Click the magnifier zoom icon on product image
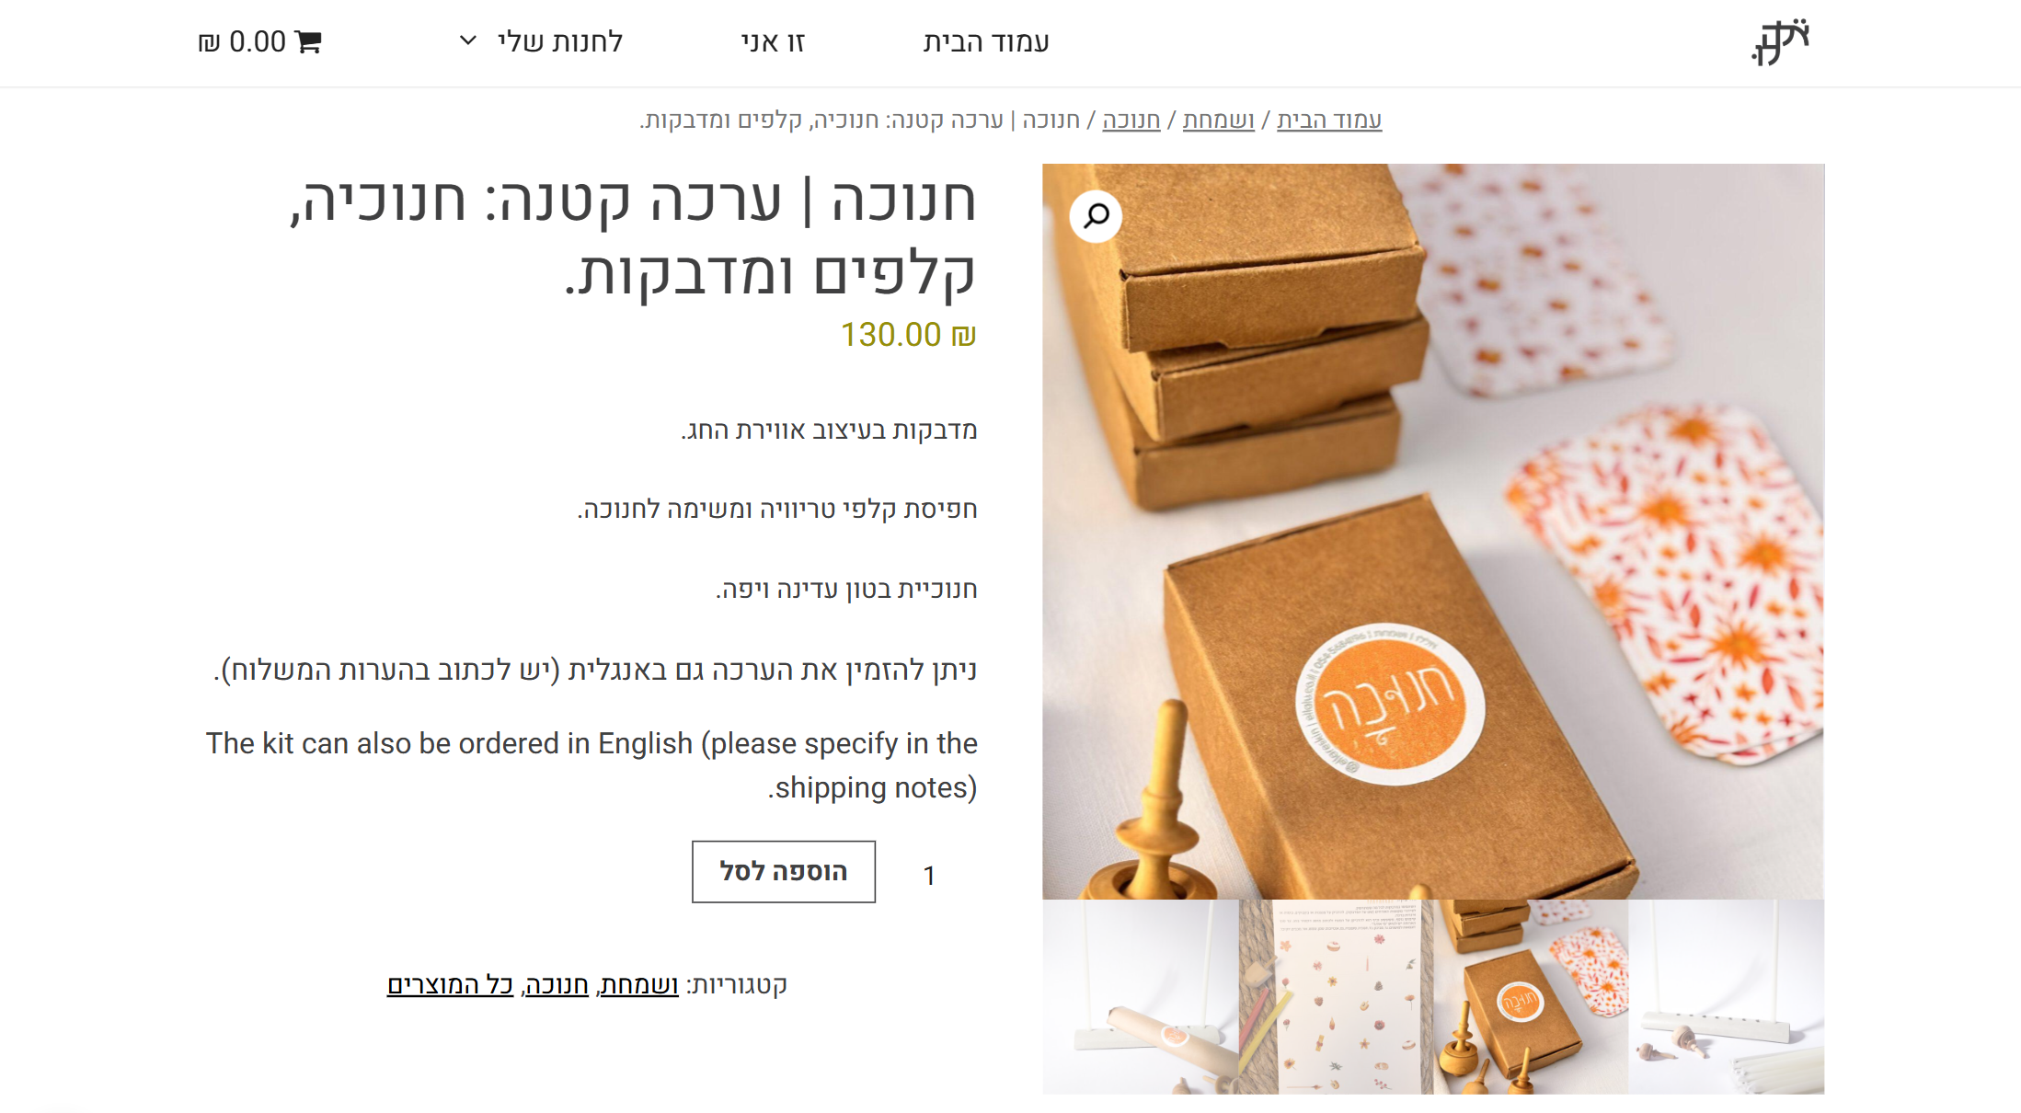Image resolution: width=2021 pixels, height=1113 pixels. [x=1096, y=216]
